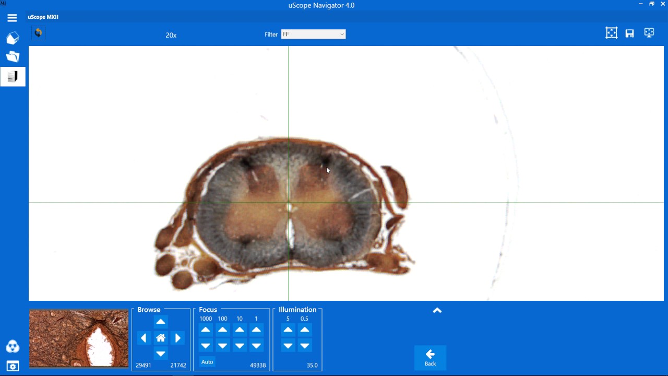Move stage left in Browse panel

pyautogui.click(x=144, y=338)
